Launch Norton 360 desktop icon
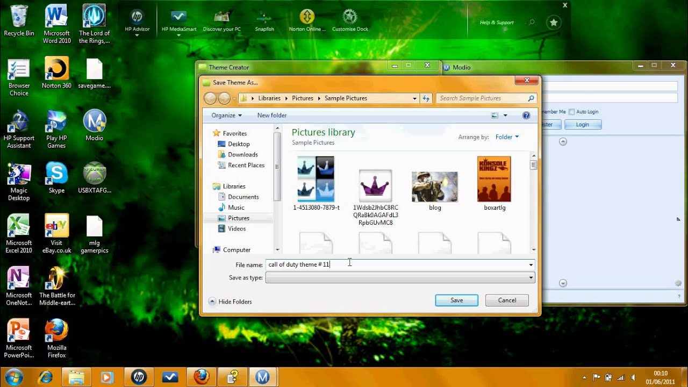688x387 pixels. (56, 73)
